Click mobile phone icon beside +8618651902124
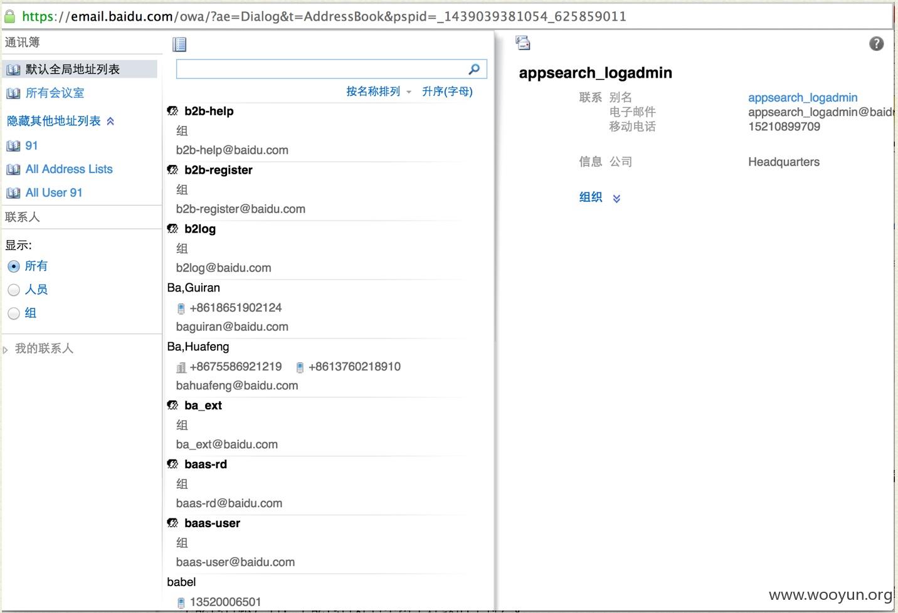The image size is (898, 613). click(x=181, y=308)
